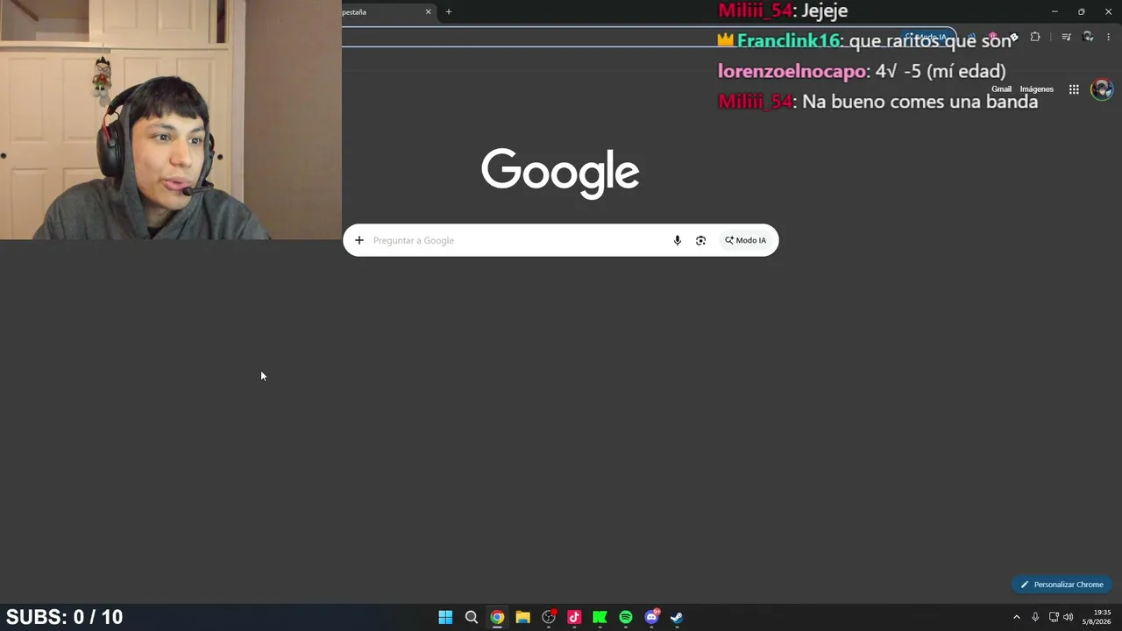This screenshot has height=631, width=1122.
Task: Open the Windows Start menu
Action: (445, 617)
